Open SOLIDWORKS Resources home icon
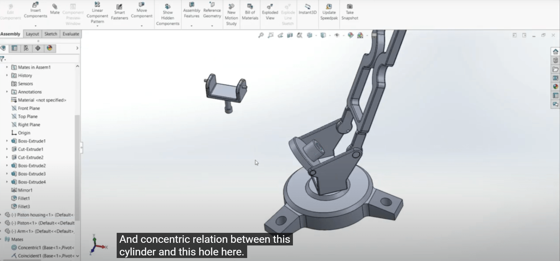Image resolution: width=560 pixels, height=261 pixels. tap(556, 52)
